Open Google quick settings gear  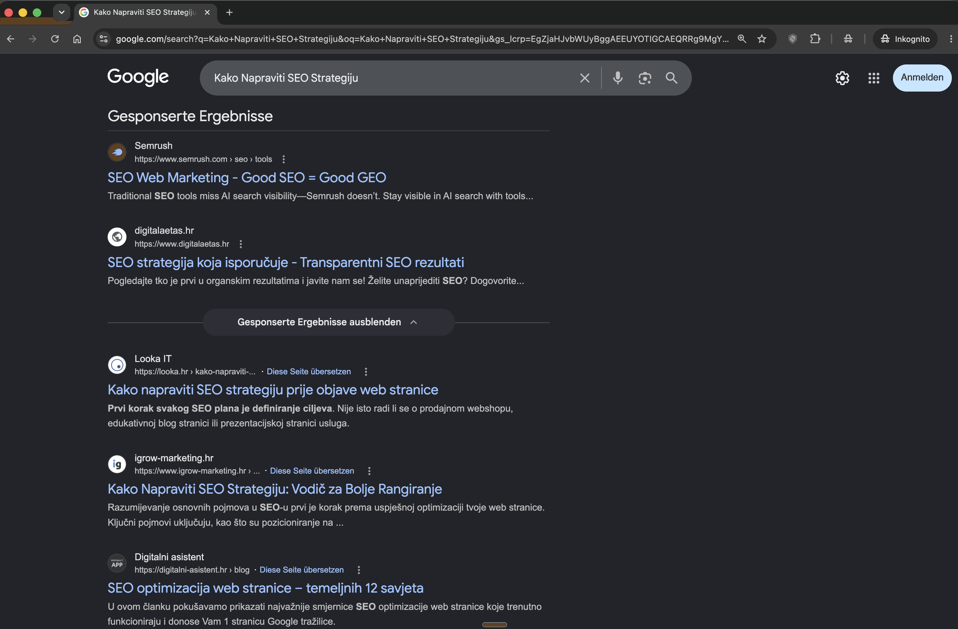click(842, 78)
